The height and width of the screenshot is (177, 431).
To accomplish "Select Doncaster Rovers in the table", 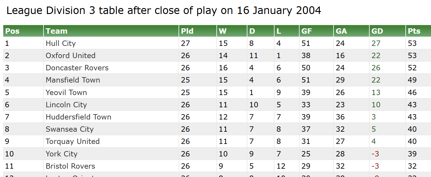I will [77, 68].
